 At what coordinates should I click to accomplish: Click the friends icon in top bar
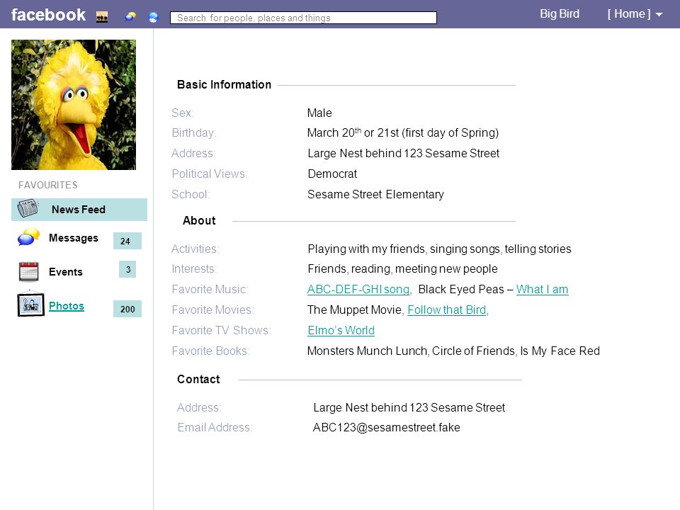[102, 17]
